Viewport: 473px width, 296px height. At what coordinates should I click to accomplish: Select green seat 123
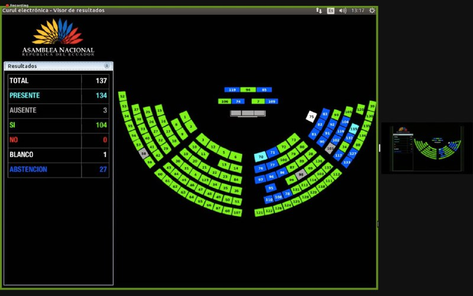click(205, 180)
